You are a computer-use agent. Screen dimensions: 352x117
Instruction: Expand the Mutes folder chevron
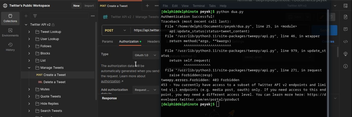click(29, 89)
